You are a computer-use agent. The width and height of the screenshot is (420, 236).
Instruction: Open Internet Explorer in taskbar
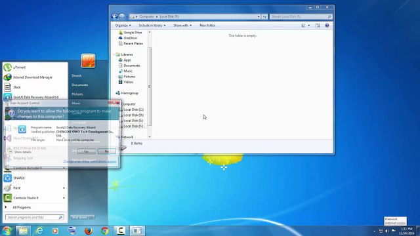(39, 231)
